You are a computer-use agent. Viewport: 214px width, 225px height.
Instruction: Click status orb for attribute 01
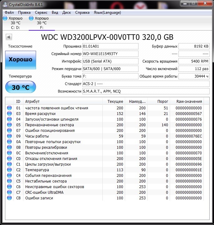tap(9, 108)
